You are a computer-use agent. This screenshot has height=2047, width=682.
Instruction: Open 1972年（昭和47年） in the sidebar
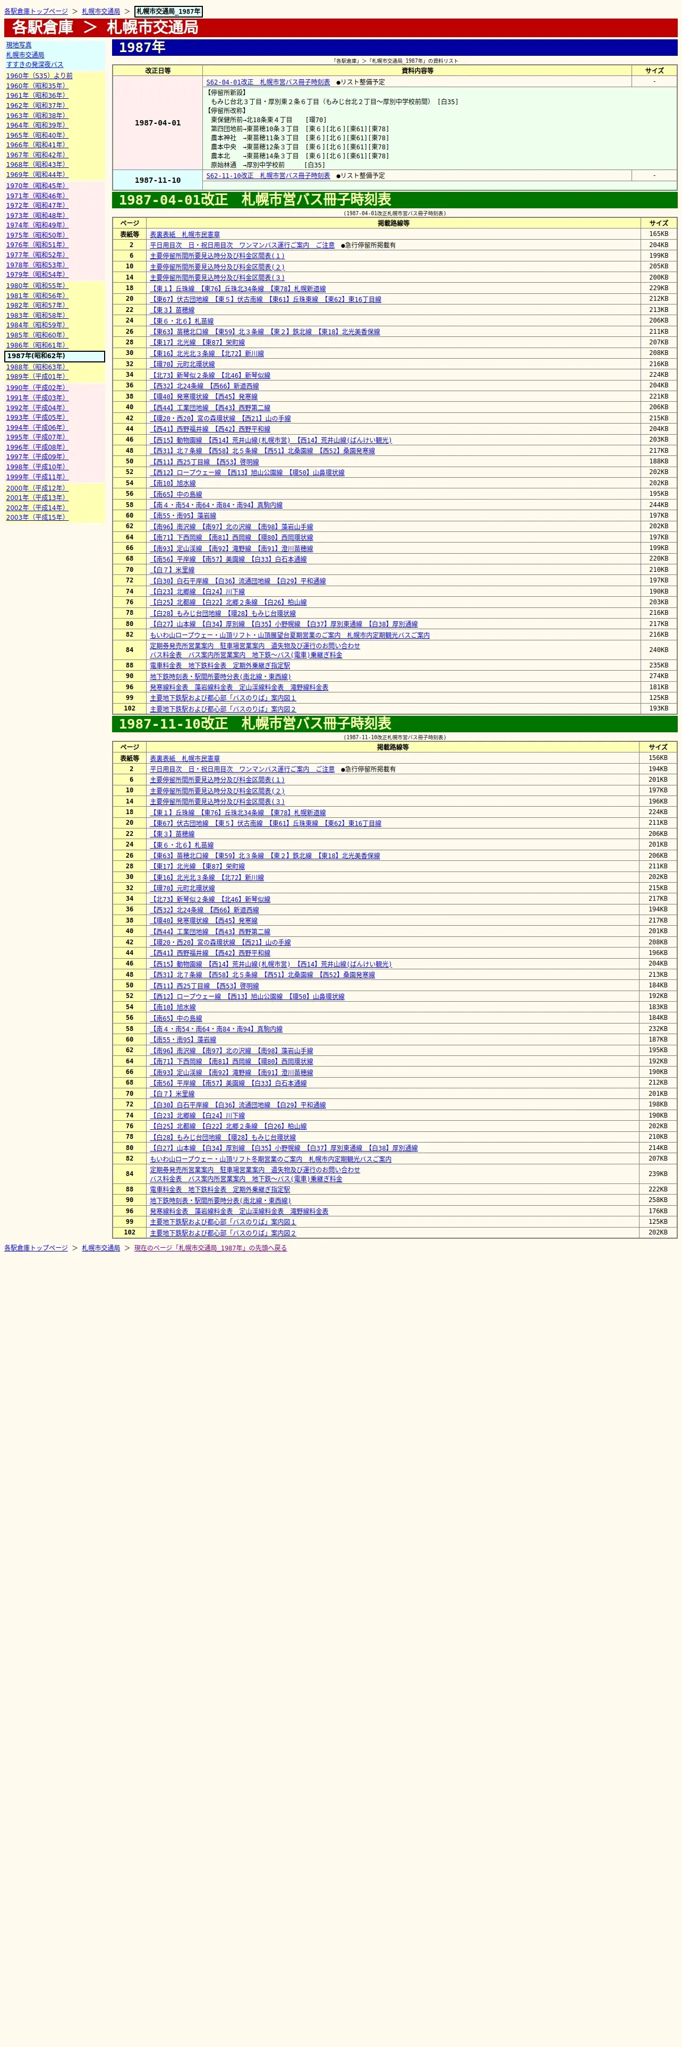pyautogui.click(x=37, y=206)
